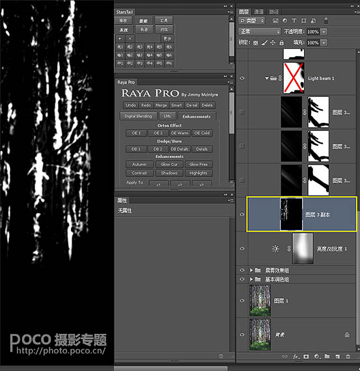Switch to the Digital Blending tab
360x371 pixels.
(x=138, y=116)
